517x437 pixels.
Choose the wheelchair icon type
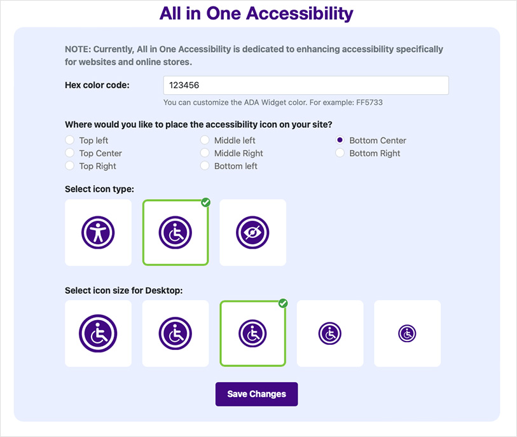coord(176,233)
